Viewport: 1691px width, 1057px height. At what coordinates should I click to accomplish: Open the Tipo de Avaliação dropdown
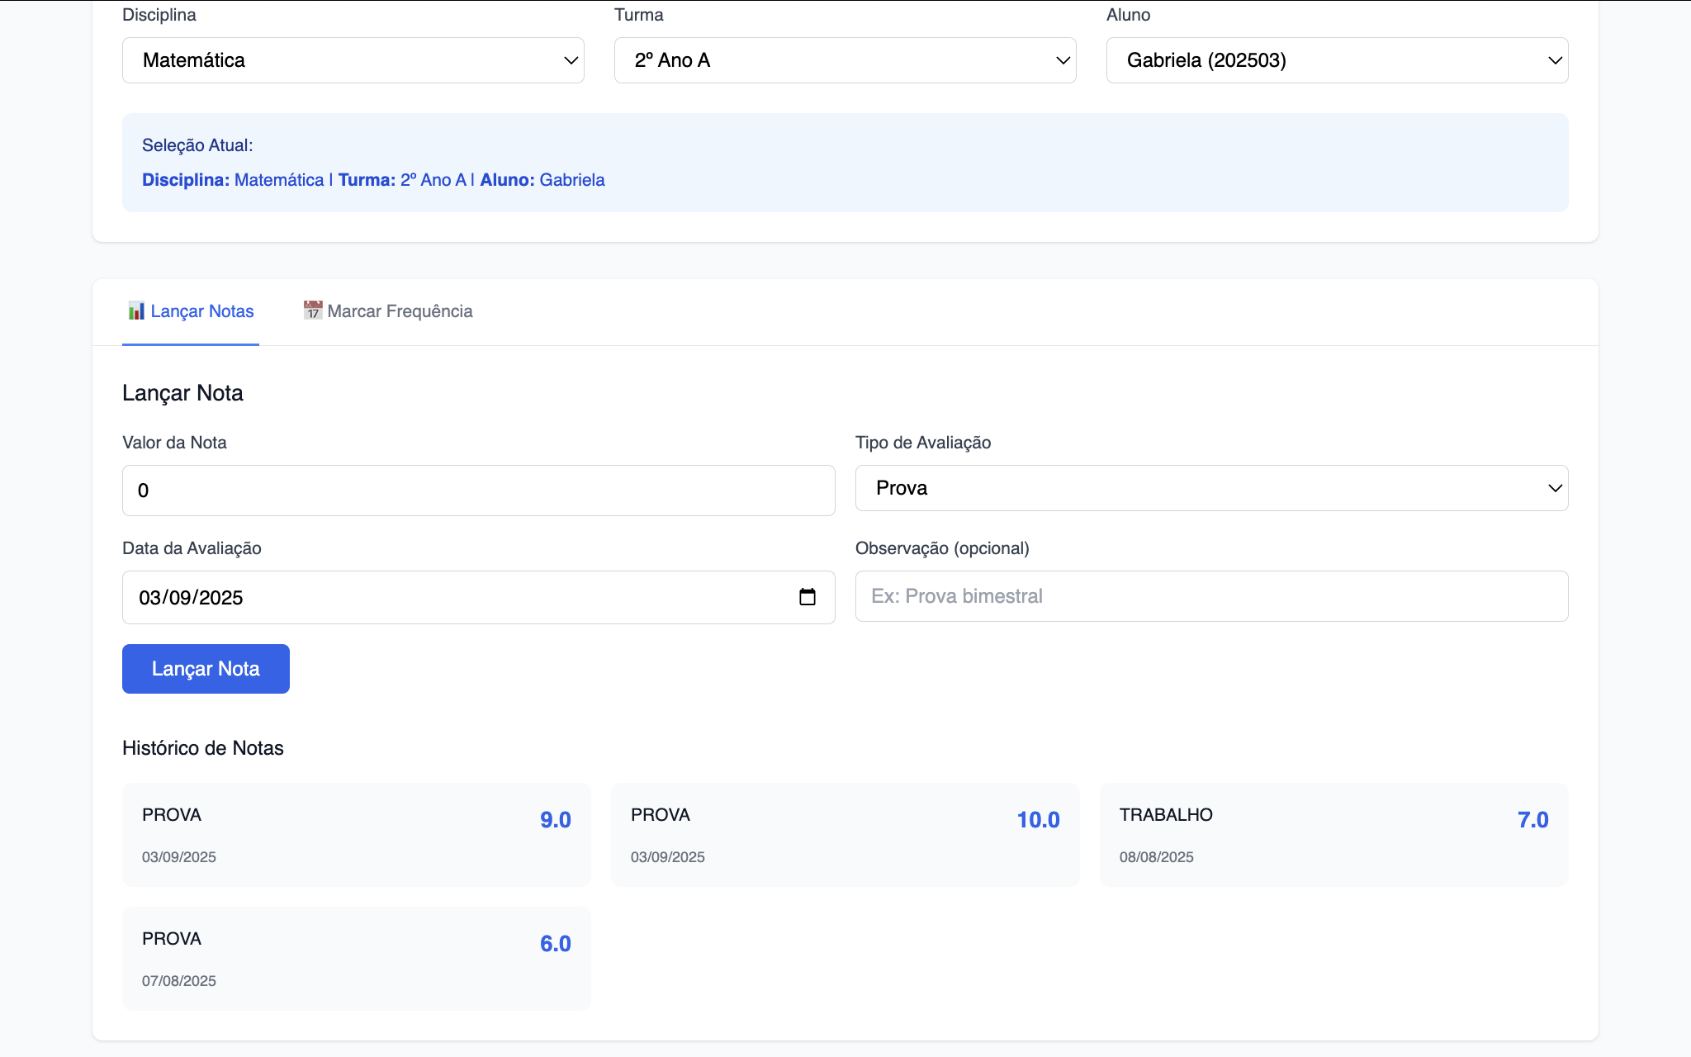click(1210, 488)
